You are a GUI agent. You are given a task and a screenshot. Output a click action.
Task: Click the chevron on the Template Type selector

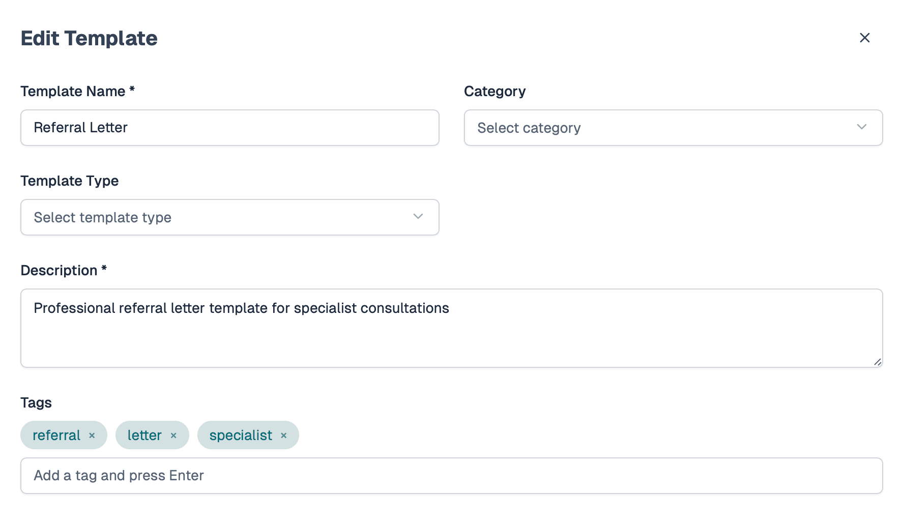pyautogui.click(x=418, y=217)
